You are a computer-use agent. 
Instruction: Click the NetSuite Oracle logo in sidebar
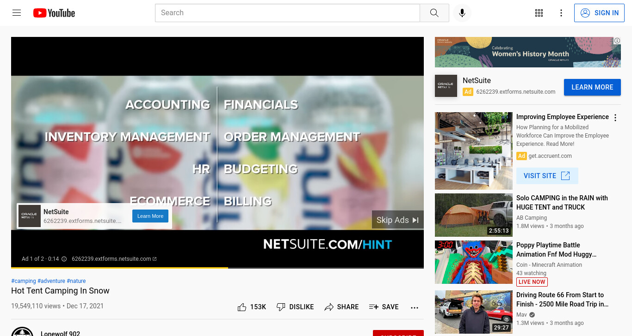pyautogui.click(x=446, y=86)
